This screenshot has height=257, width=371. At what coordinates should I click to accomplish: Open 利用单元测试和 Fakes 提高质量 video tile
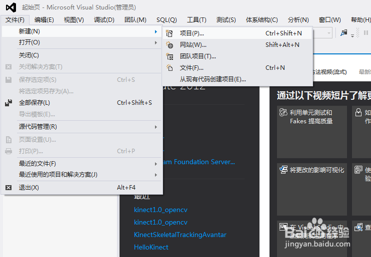pyautogui.click(x=312, y=132)
